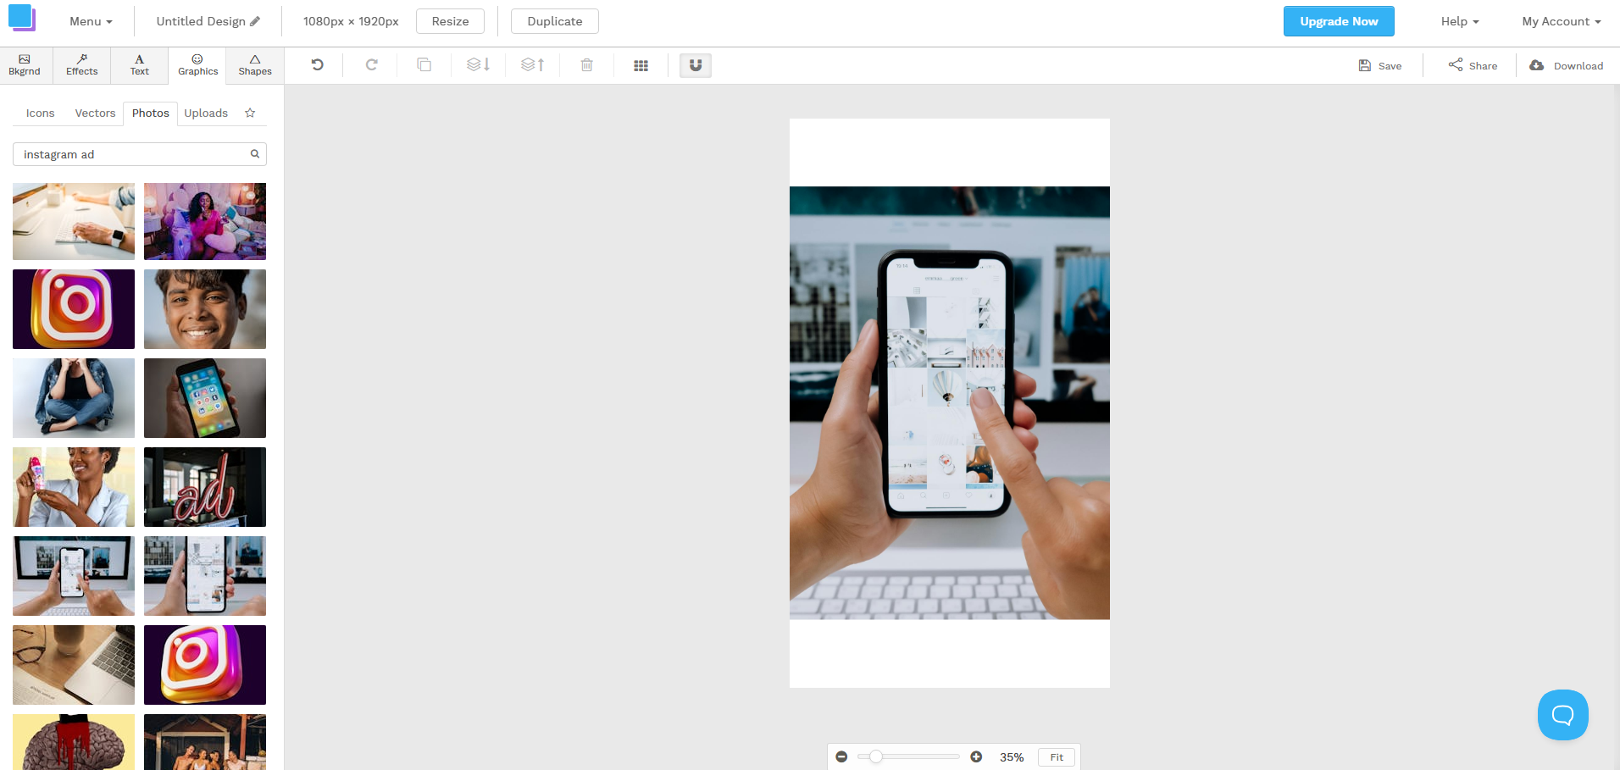Delete the selection with the trash icon
Screen dimensions: 1620x770
pos(586,64)
